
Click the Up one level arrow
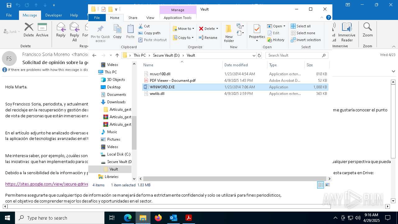[117, 55]
